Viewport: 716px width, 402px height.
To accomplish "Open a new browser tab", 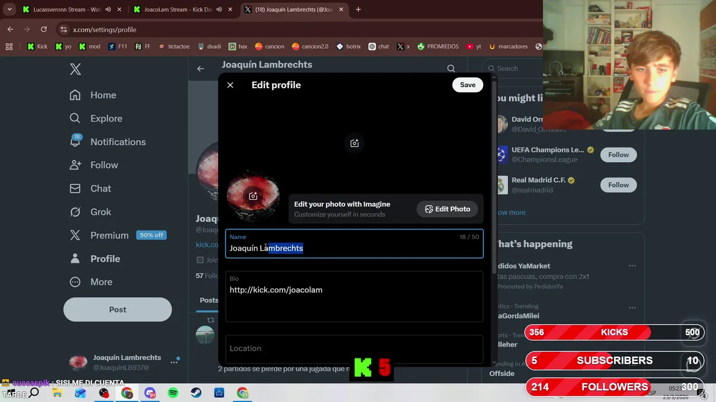I will click(x=358, y=9).
